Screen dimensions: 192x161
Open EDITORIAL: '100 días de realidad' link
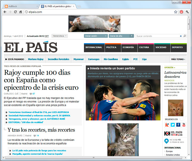(26, 122)
